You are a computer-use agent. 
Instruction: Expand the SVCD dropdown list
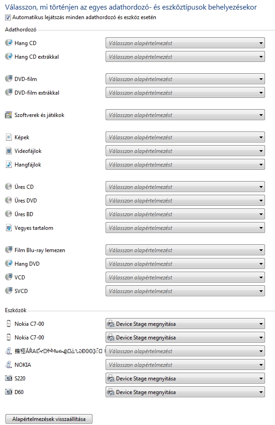[185, 291]
